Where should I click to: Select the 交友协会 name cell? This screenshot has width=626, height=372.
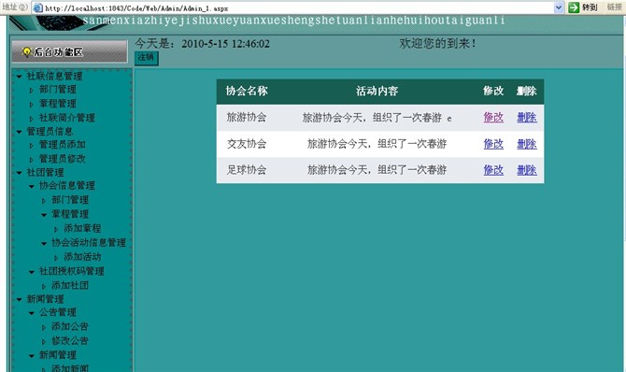[x=247, y=144]
